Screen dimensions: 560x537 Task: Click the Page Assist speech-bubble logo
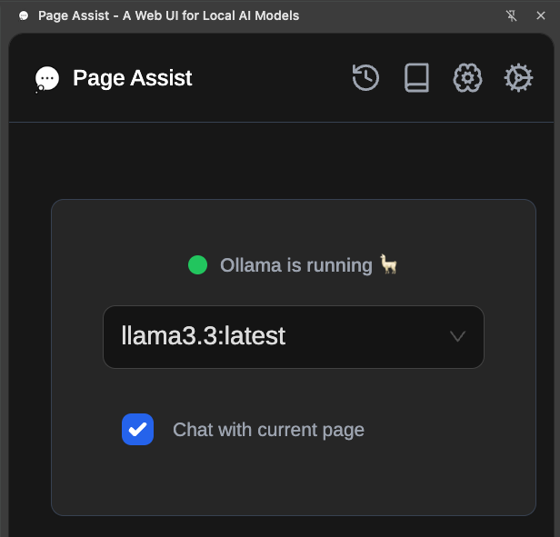pos(46,79)
